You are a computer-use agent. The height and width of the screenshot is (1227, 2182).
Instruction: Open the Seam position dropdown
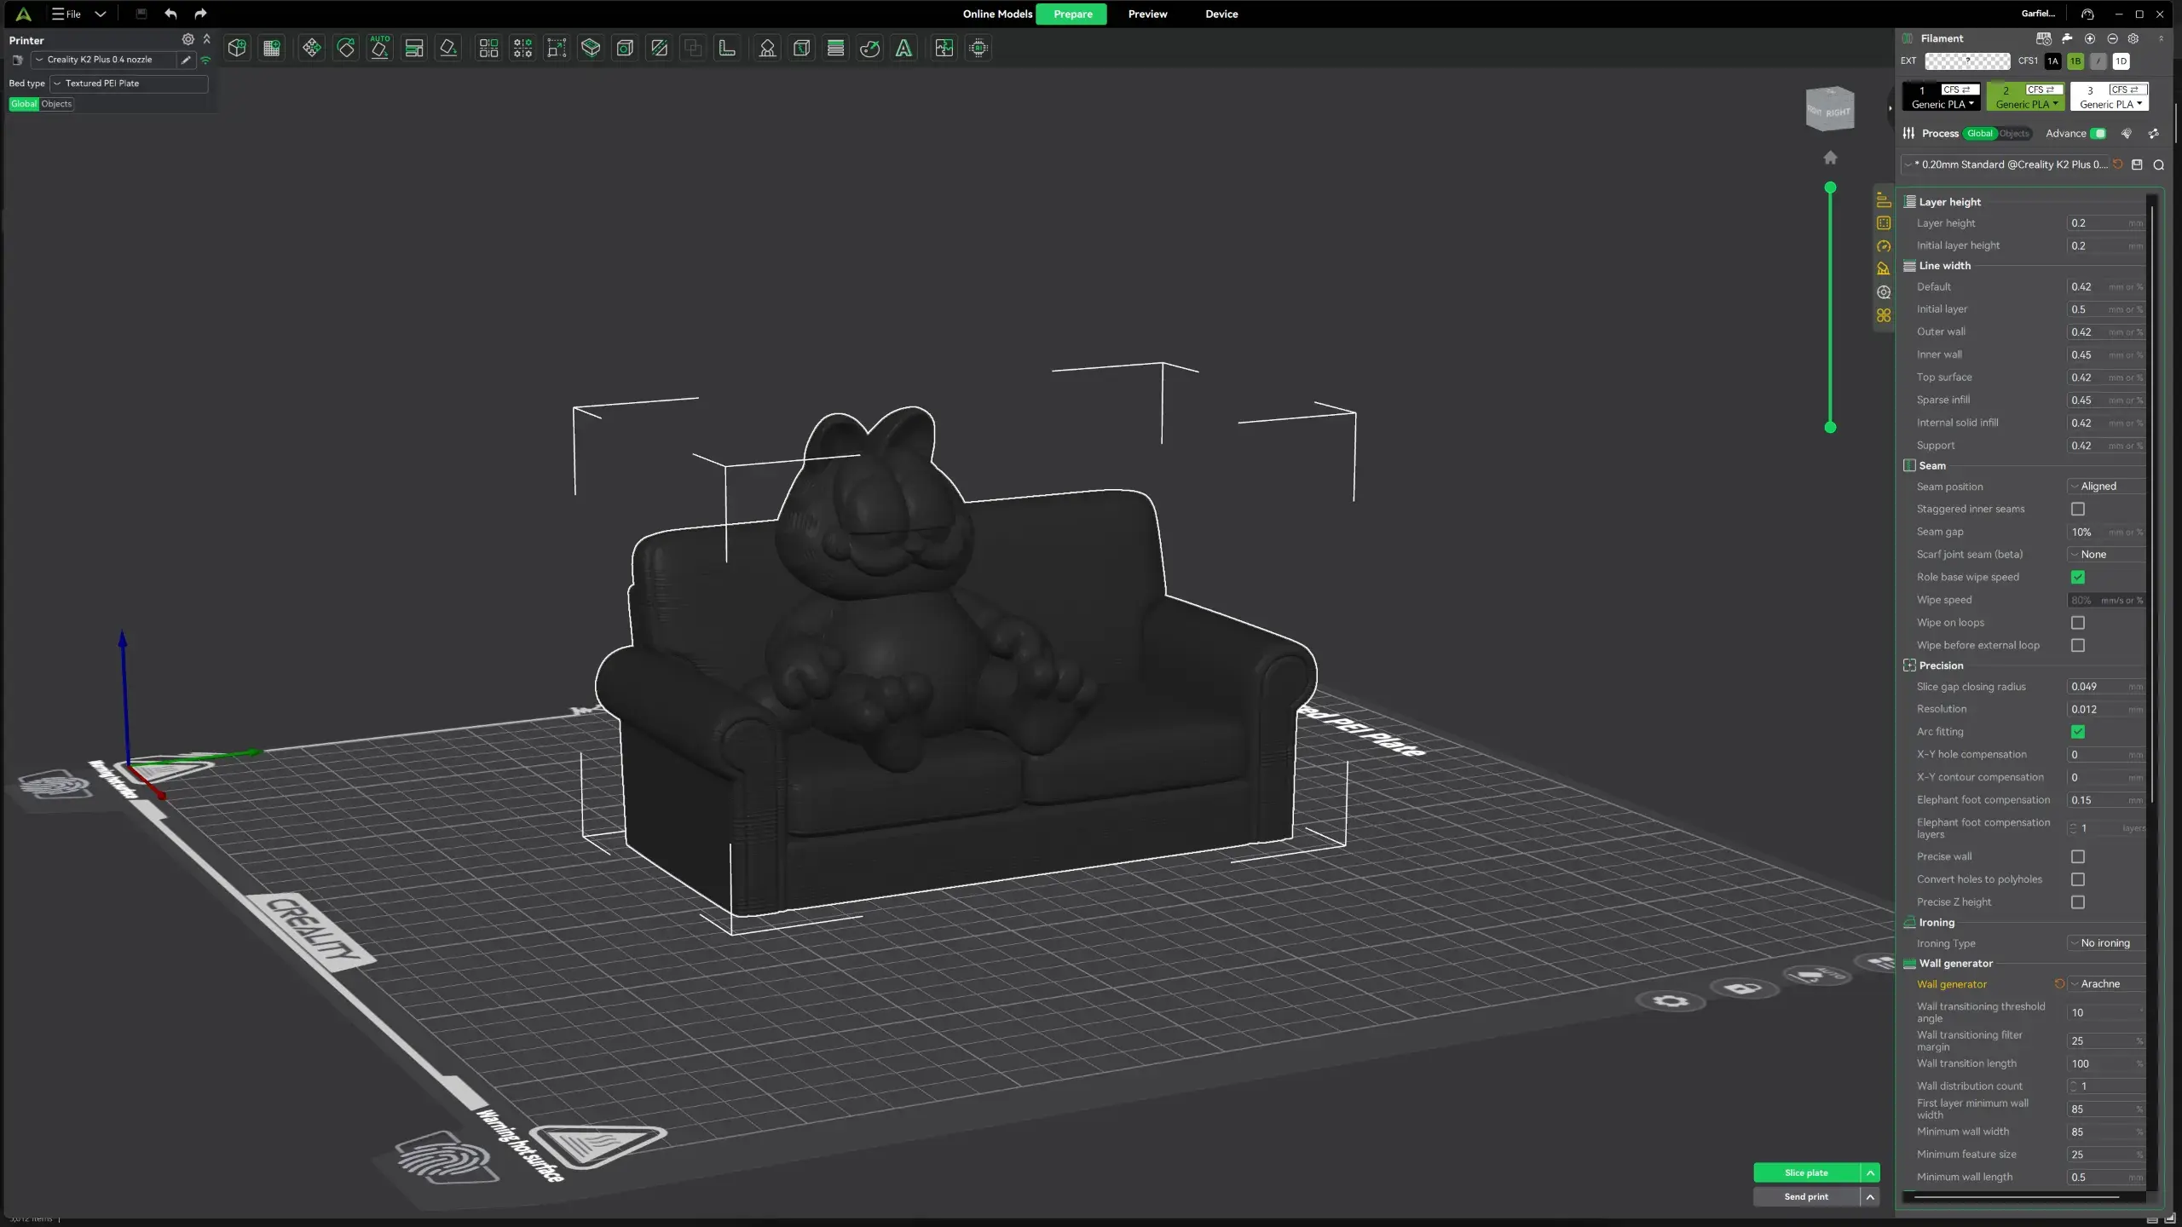pyautogui.click(x=2106, y=487)
